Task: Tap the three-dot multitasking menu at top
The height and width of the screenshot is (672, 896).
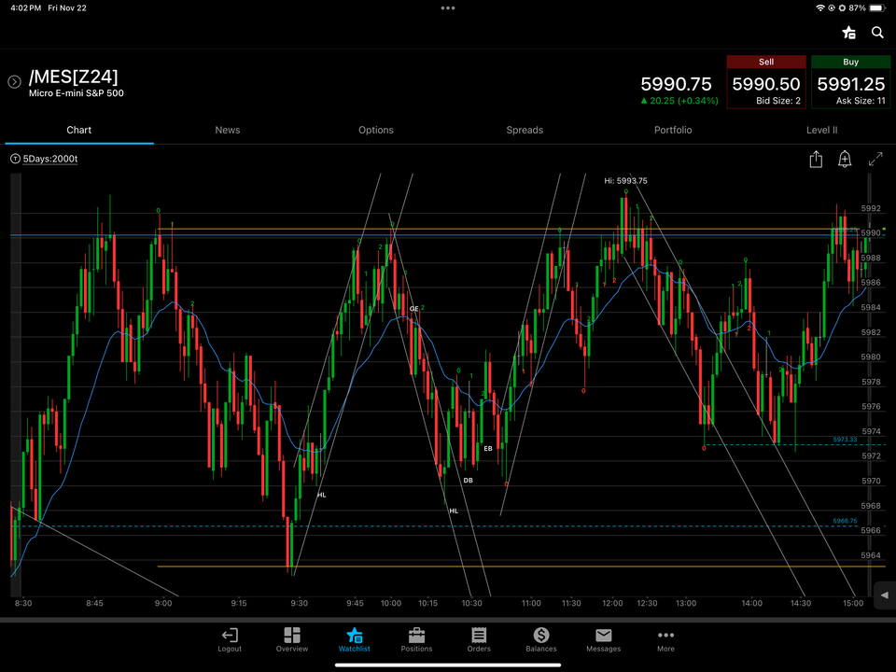Action: pos(448,8)
